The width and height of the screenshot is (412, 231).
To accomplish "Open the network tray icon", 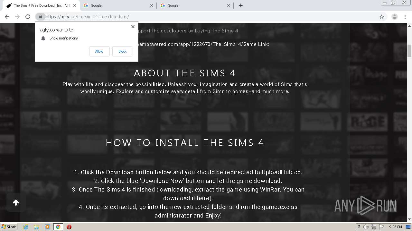I will coord(373,227).
